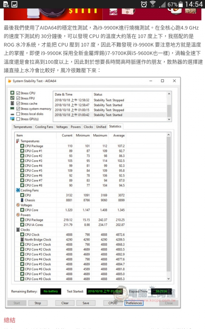Select the CPU Package power row text

[x=34, y=220]
